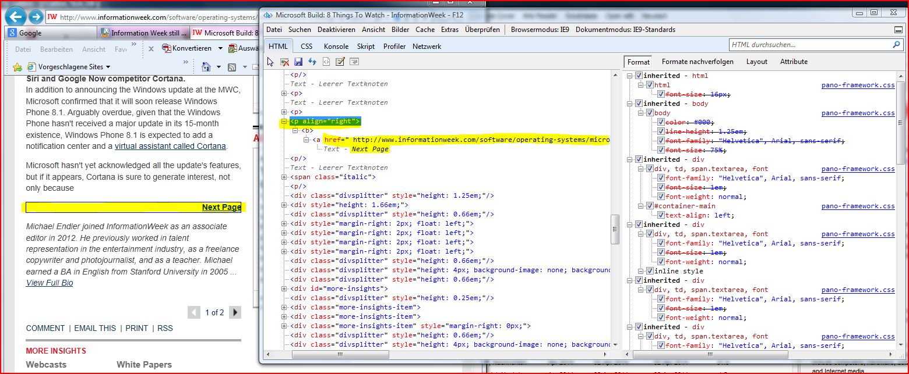Click the edit pencil icon in HTML toolbar
The image size is (909, 374).
340,62
